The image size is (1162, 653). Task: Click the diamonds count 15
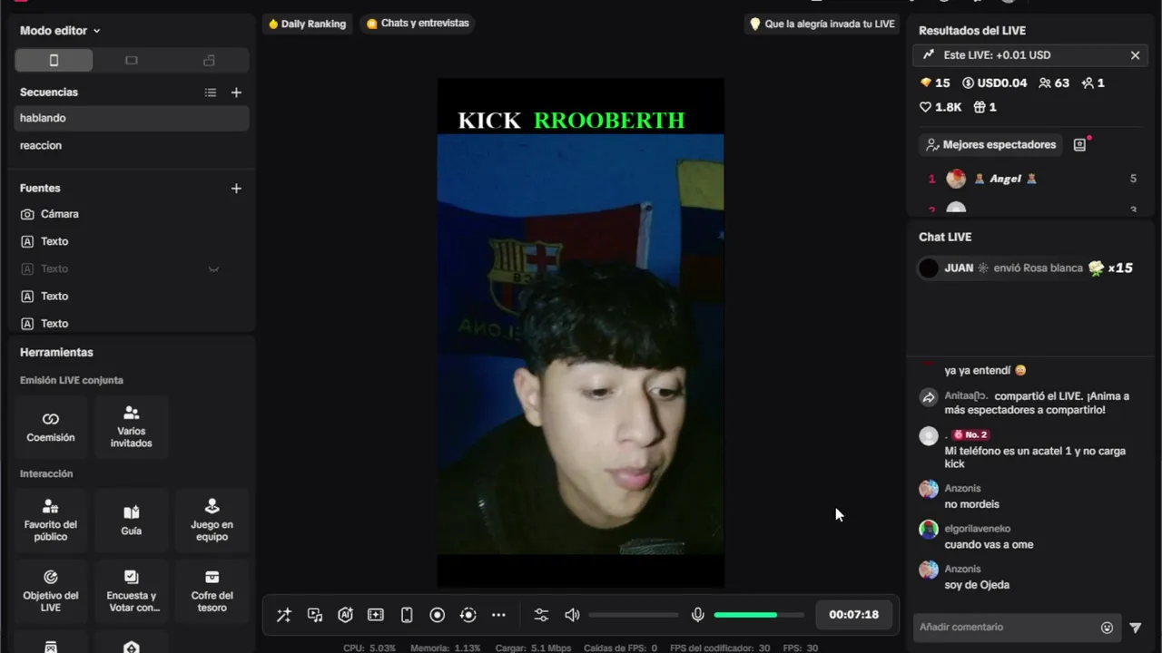935,83
